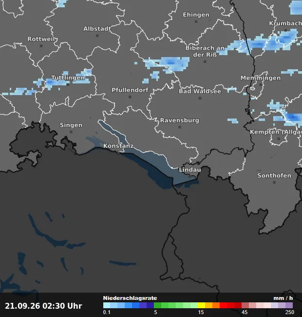Click the square city marker below Ehingen

tap(196, 21)
